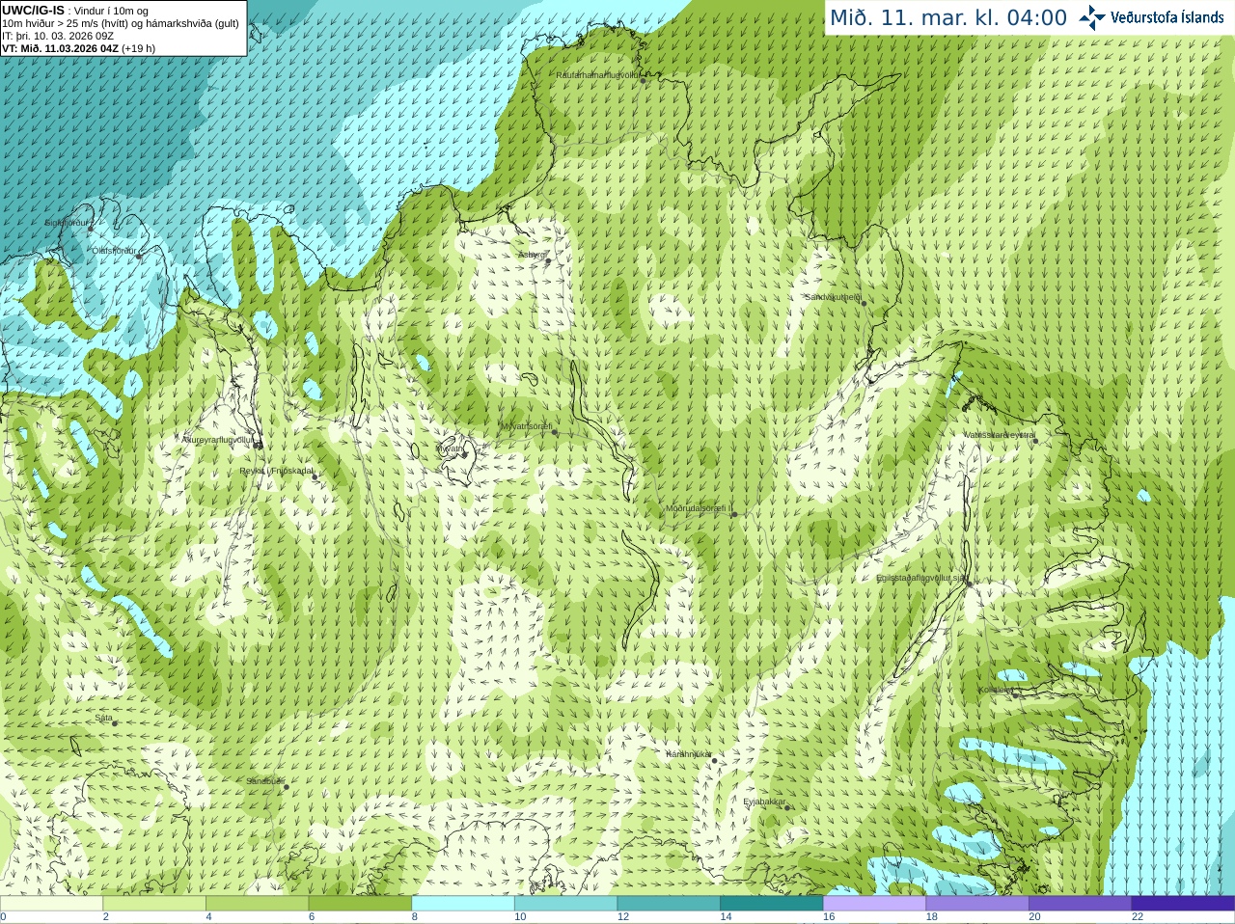Click the Vatnsskarð eystra station dot
The image size is (1235, 924).
pyautogui.click(x=1035, y=440)
